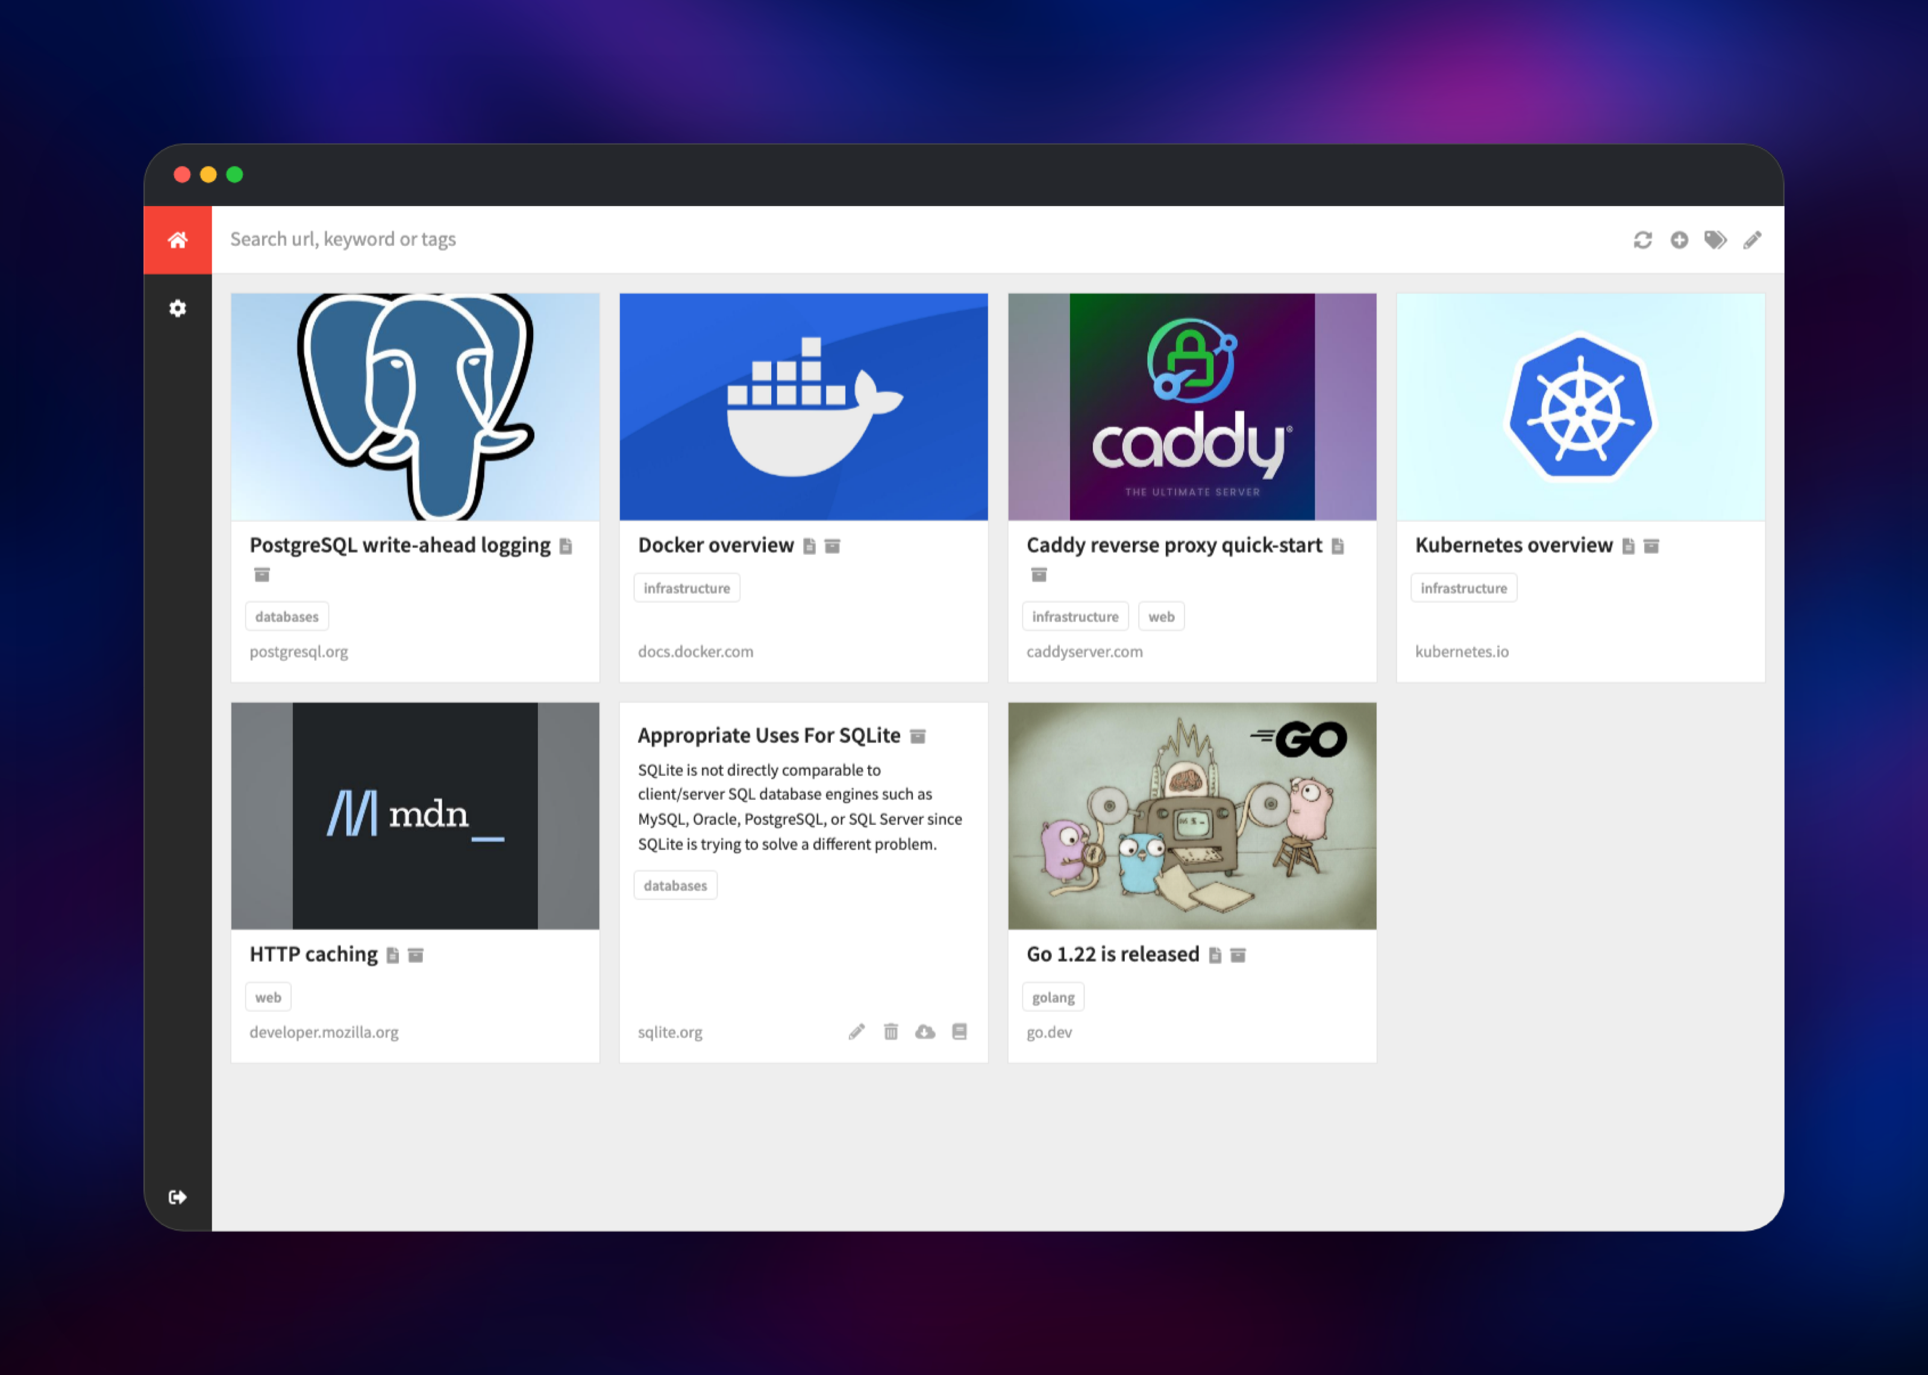Visit postgresql.org domain link
The width and height of the screenshot is (1928, 1375).
[x=299, y=652]
